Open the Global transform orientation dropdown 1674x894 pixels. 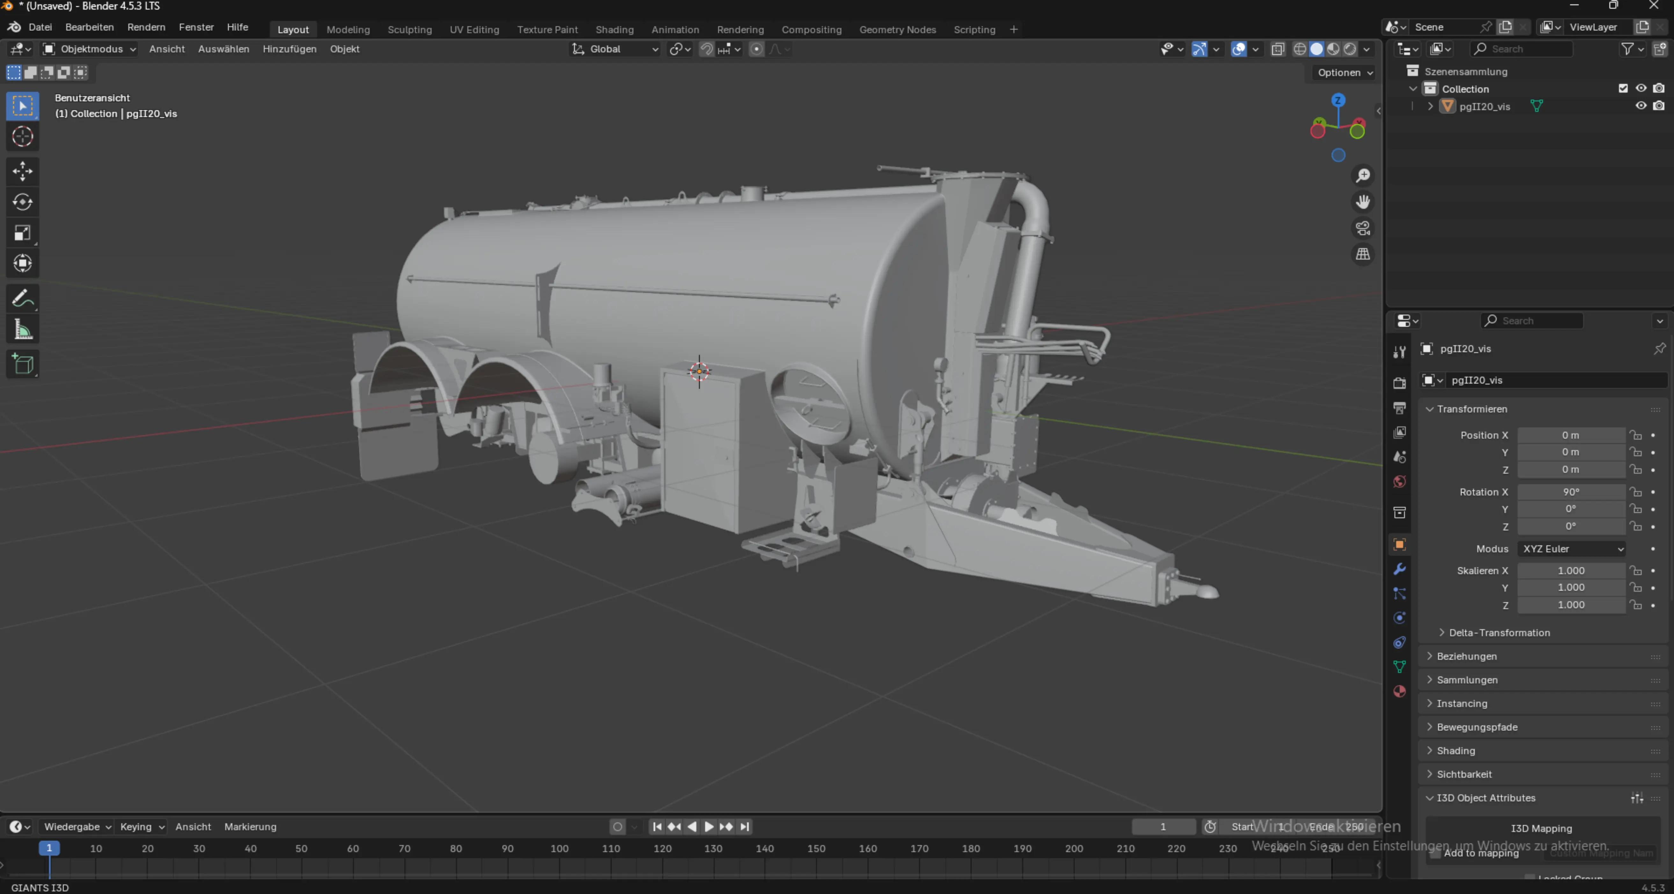pyautogui.click(x=615, y=49)
